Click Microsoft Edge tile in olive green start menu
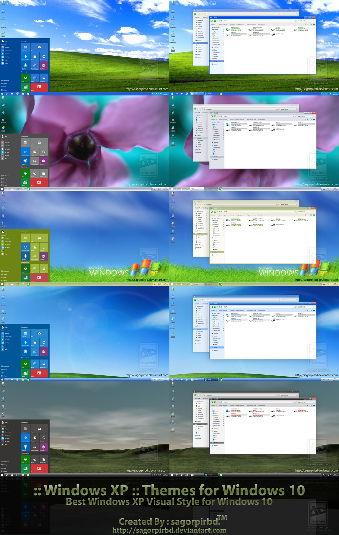Image resolution: width=339 pixels, height=535 pixels. pos(25,247)
